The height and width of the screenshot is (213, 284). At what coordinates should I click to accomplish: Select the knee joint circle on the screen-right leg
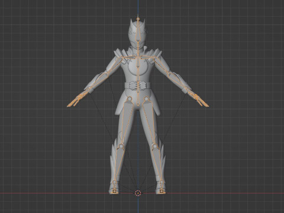pos(155,146)
